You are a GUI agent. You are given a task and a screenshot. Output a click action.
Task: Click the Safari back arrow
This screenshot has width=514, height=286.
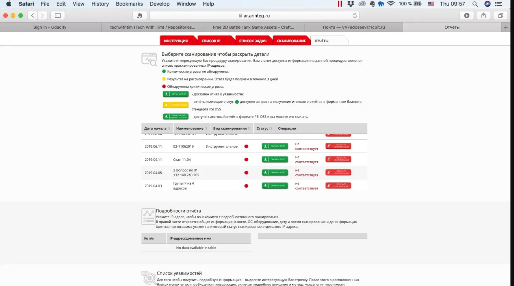point(32,15)
